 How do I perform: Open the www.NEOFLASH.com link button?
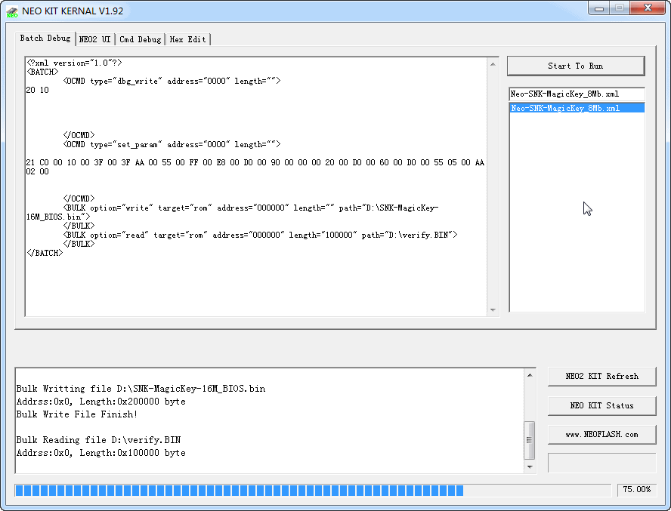pos(601,434)
